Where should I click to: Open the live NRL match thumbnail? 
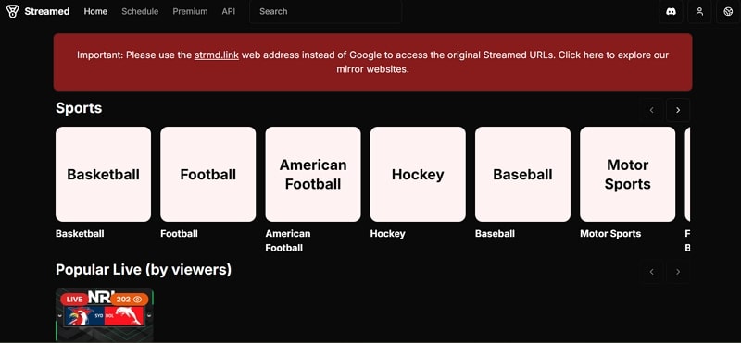[x=105, y=315]
